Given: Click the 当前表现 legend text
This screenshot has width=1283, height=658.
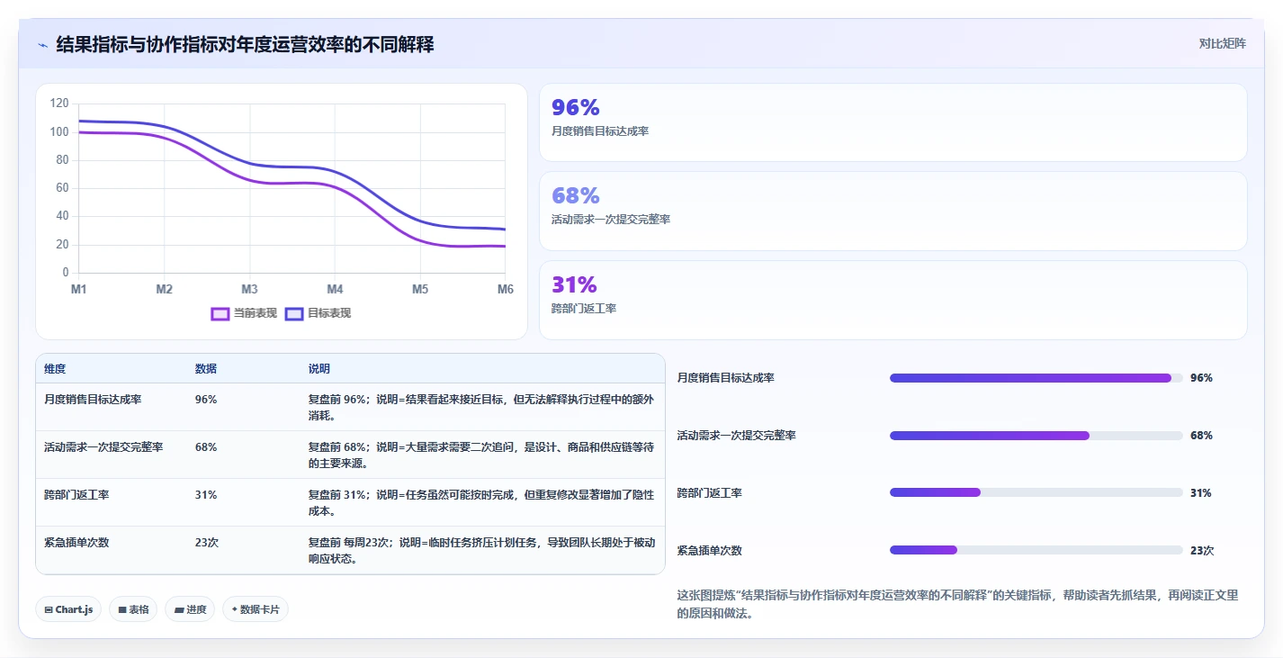Looking at the screenshot, I should click(256, 313).
